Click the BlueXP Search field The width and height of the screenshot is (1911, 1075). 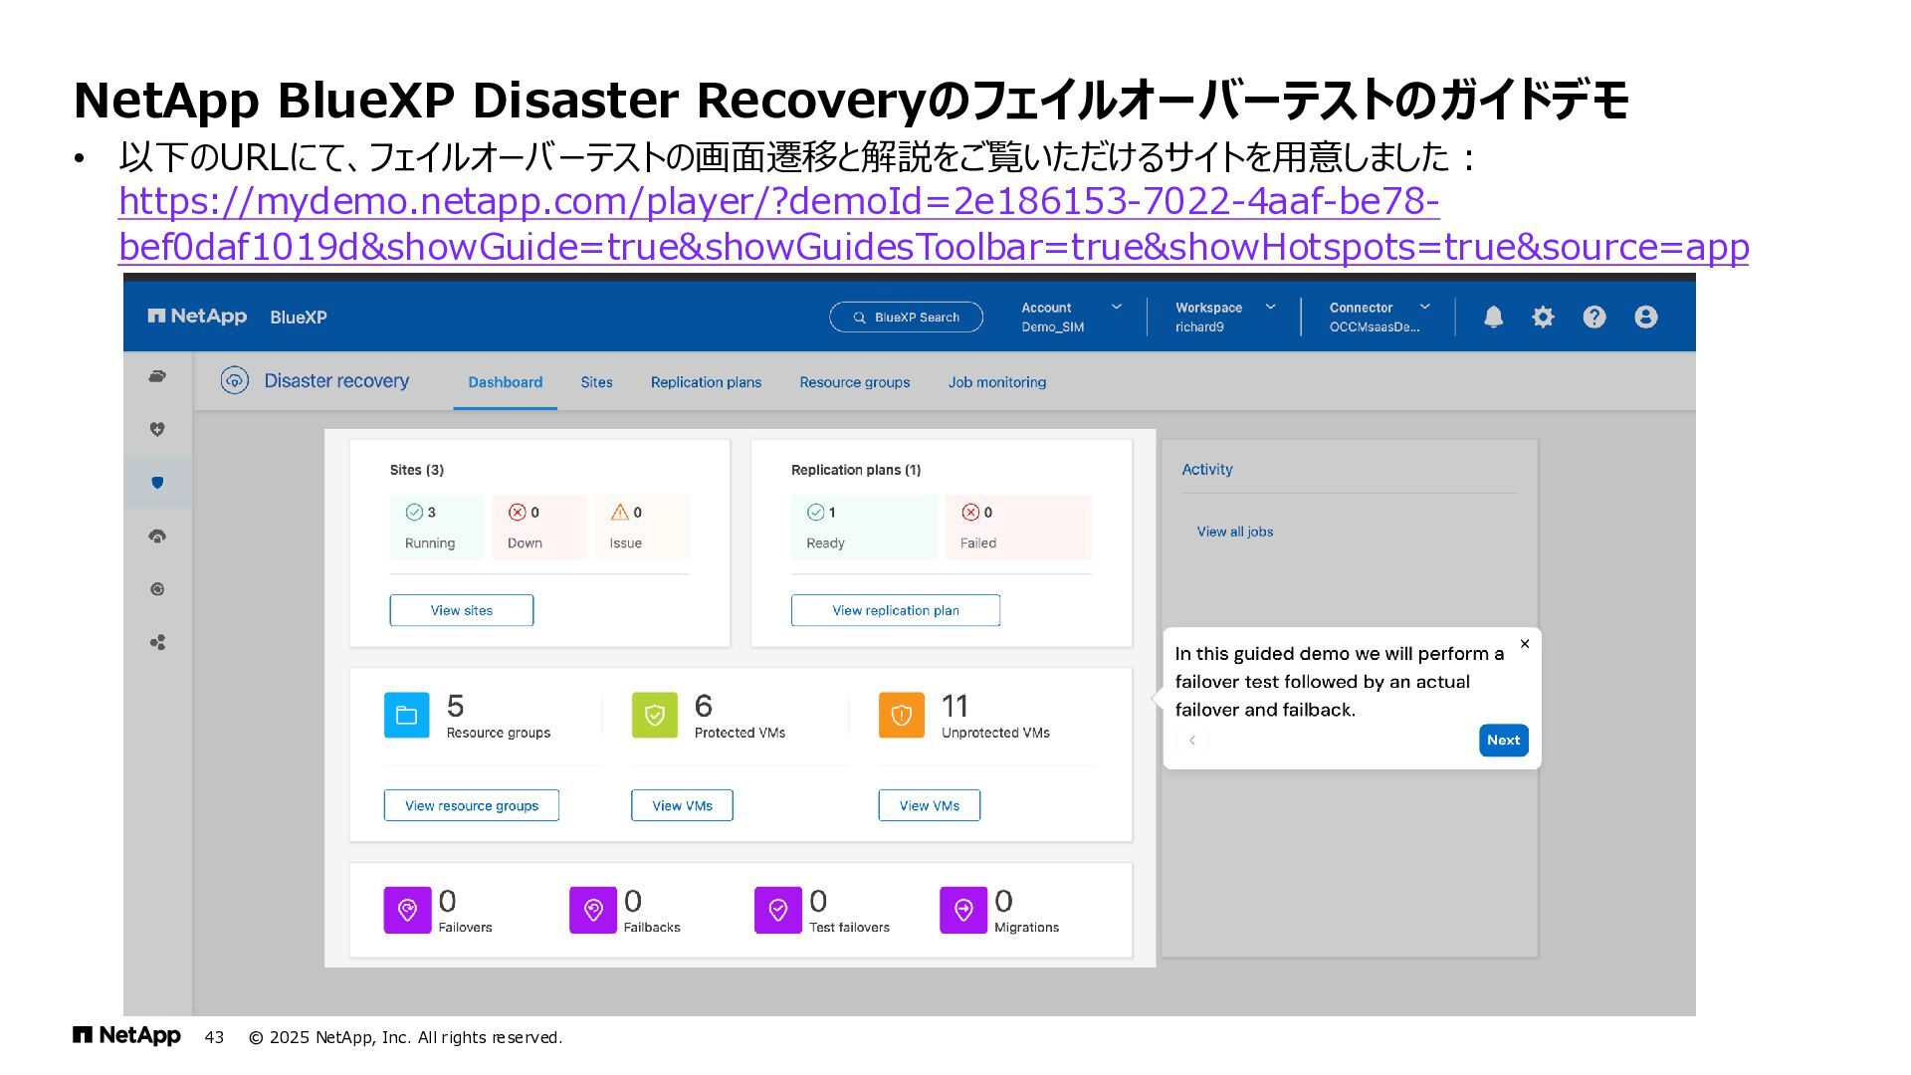tap(906, 317)
